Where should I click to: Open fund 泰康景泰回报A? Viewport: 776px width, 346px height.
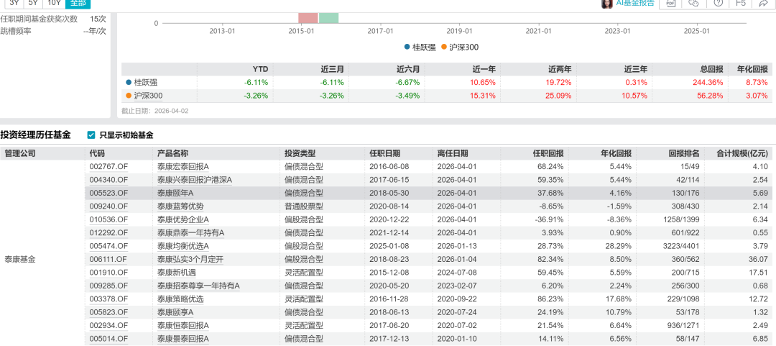(x=183, y=339)
